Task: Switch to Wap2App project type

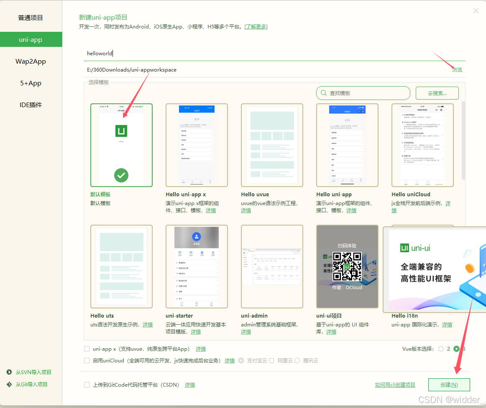Action: [31, 62]
